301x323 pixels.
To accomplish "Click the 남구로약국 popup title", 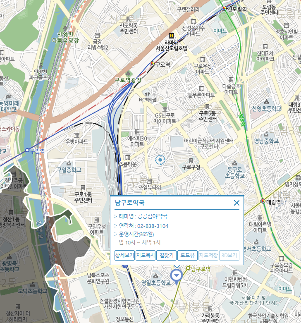I will click(x=129, y=203).
